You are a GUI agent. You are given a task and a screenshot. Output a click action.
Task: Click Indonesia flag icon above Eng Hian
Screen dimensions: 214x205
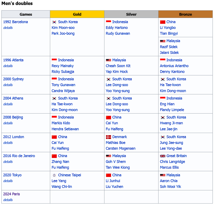(163, 98)
